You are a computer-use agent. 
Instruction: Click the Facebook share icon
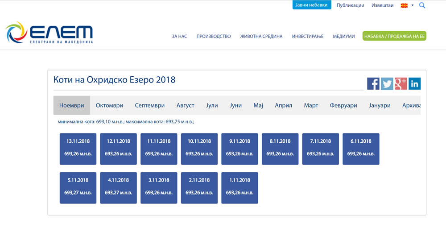[373, 83]
